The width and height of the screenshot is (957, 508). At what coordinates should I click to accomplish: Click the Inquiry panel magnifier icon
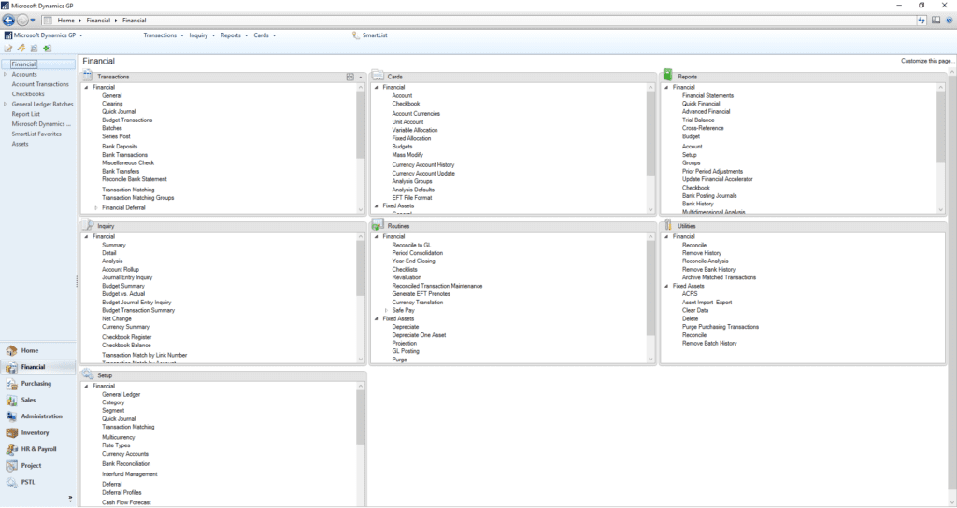coord(89,225)
